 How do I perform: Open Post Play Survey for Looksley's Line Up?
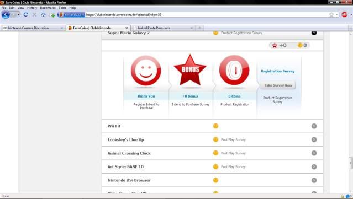233,139
